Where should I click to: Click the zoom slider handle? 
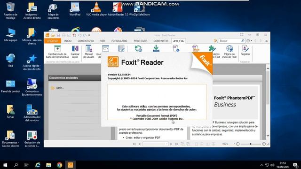coord(251,144)
